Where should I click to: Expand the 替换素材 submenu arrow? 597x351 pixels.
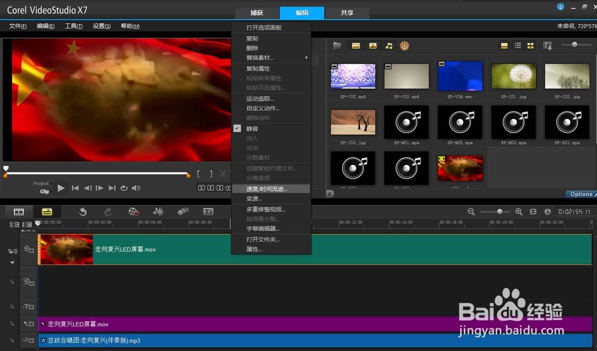[x=306, y=57]
